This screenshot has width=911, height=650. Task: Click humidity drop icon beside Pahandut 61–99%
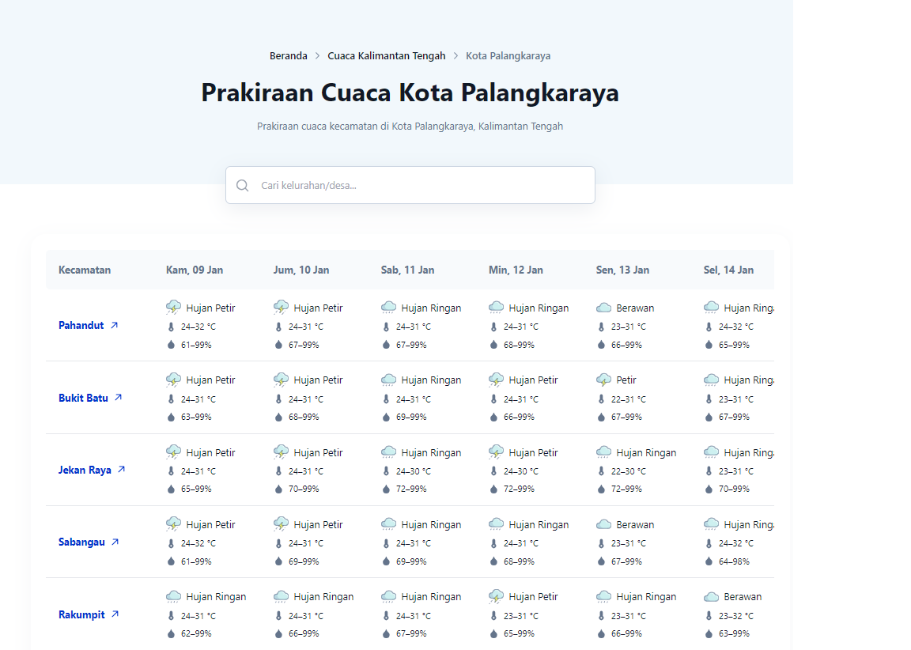click(171, 345)
